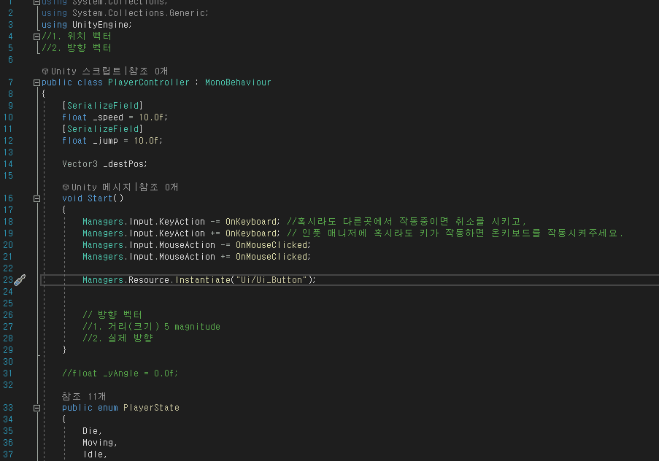
Task: Click the OnMouseClicked handler on line 21
Action: 272,256
